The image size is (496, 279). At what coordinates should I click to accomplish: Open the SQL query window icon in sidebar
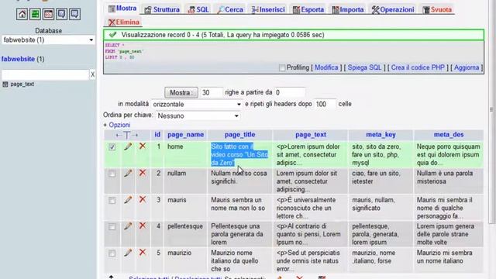pyautogui.click(x=48, y=14)
